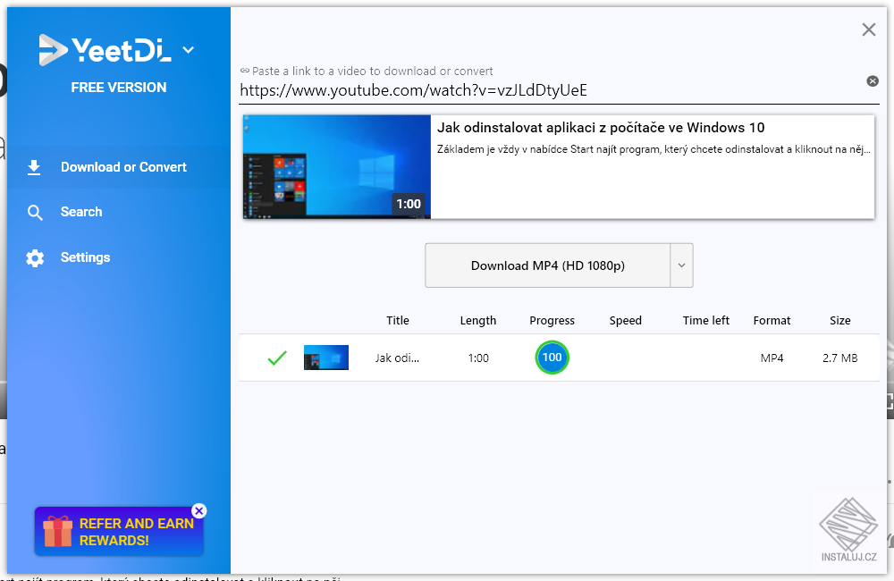Click into the video URL input field
The width and height of the screenshot is (894, 581).
550,90
